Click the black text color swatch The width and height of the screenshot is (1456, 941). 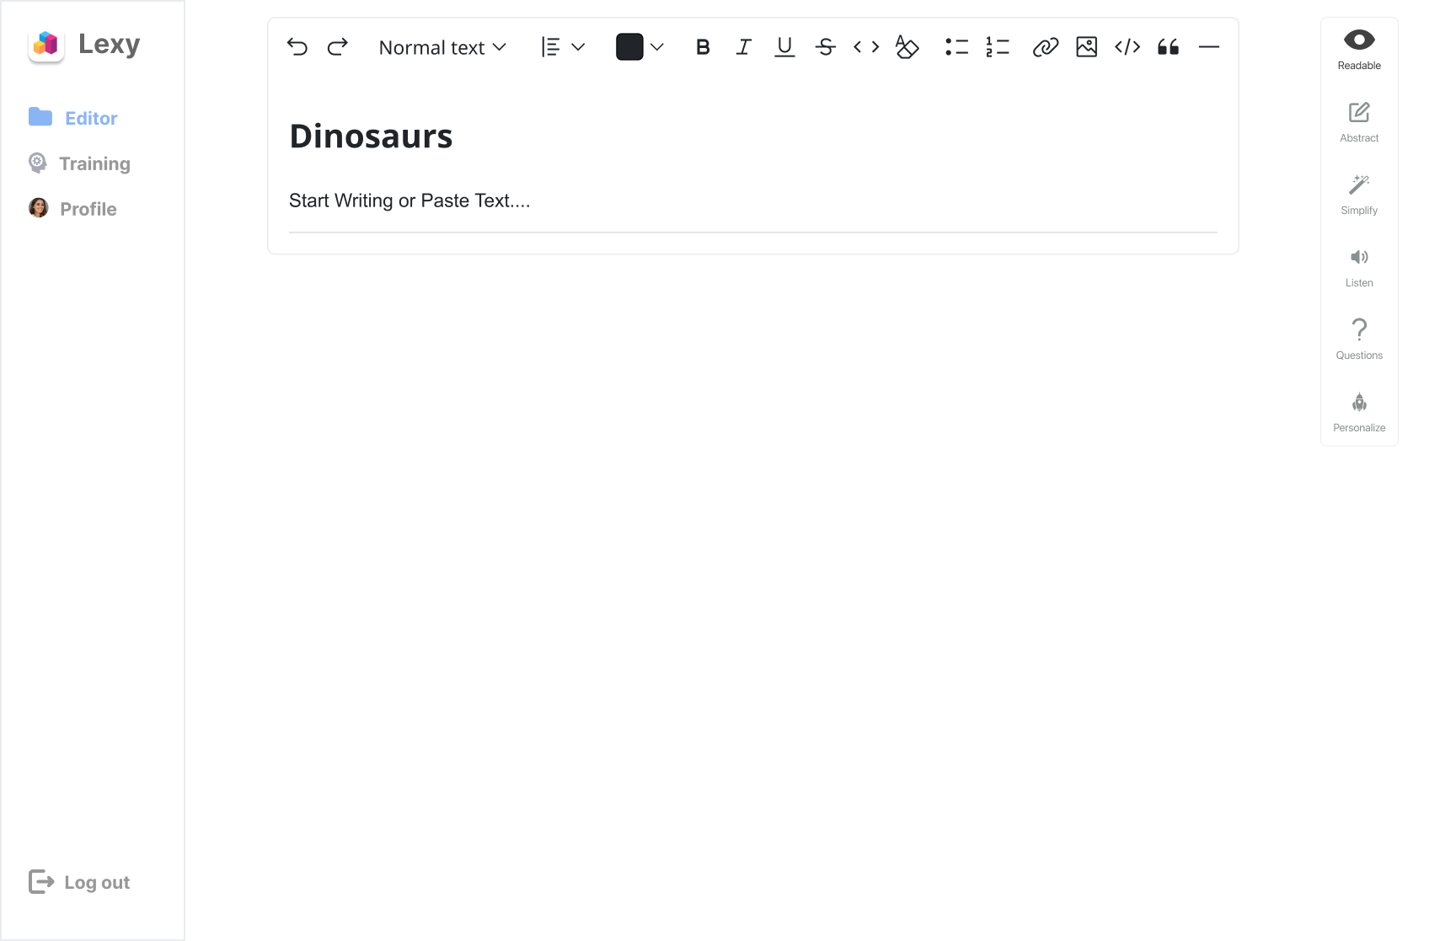(629, 47)
